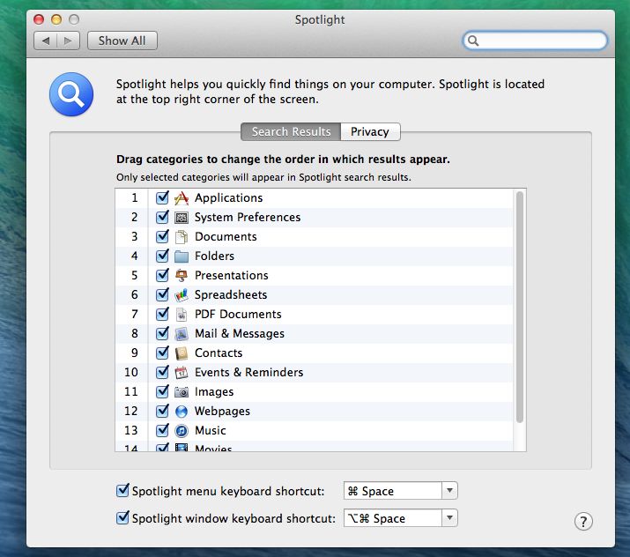
Task: Click the Spreadsheets chart icon
Action: coord(182,295)
